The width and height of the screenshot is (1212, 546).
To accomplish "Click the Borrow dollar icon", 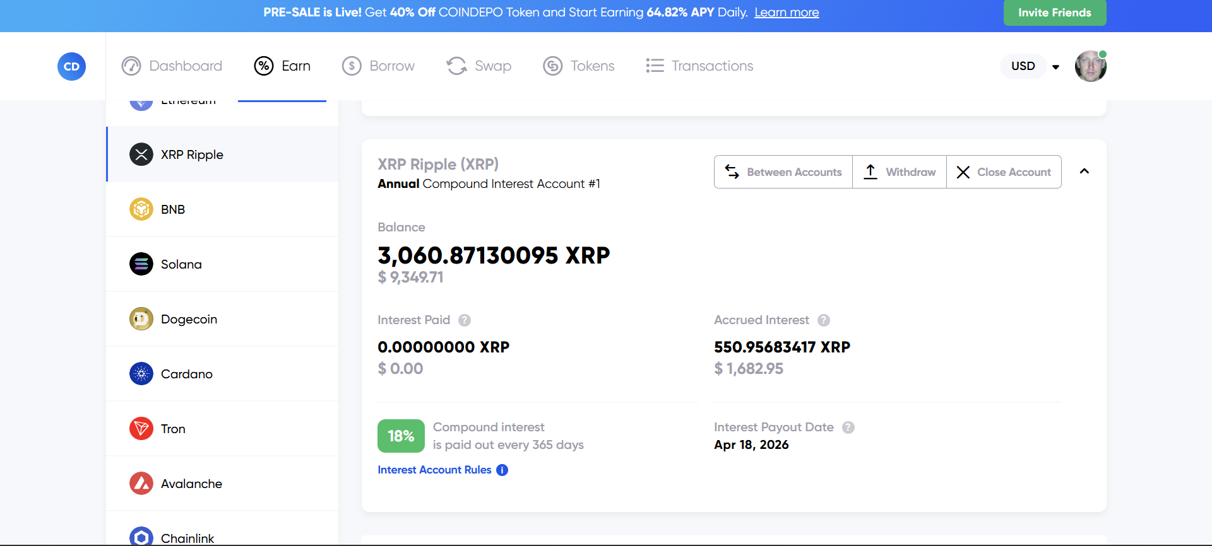I will pyautogui.click(x=352, y=66).
